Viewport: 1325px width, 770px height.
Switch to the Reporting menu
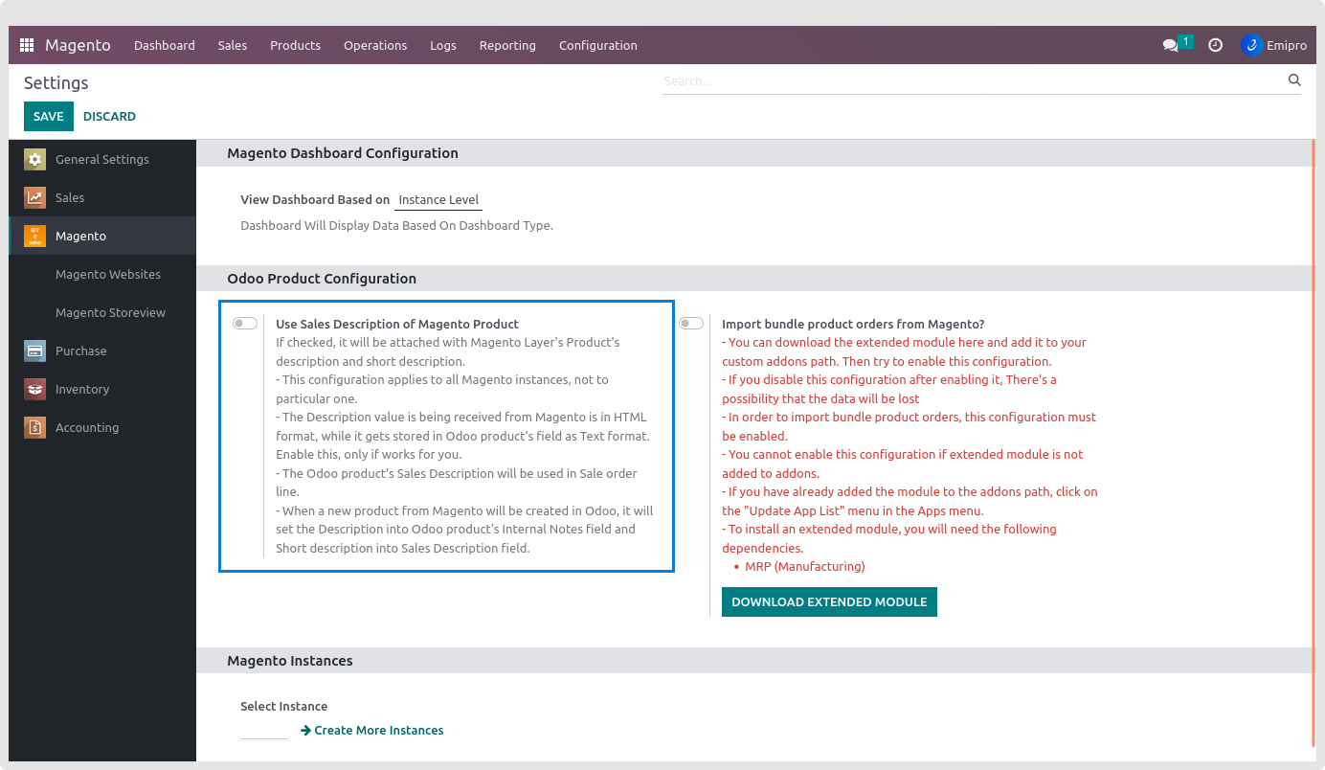click(507, 45)
